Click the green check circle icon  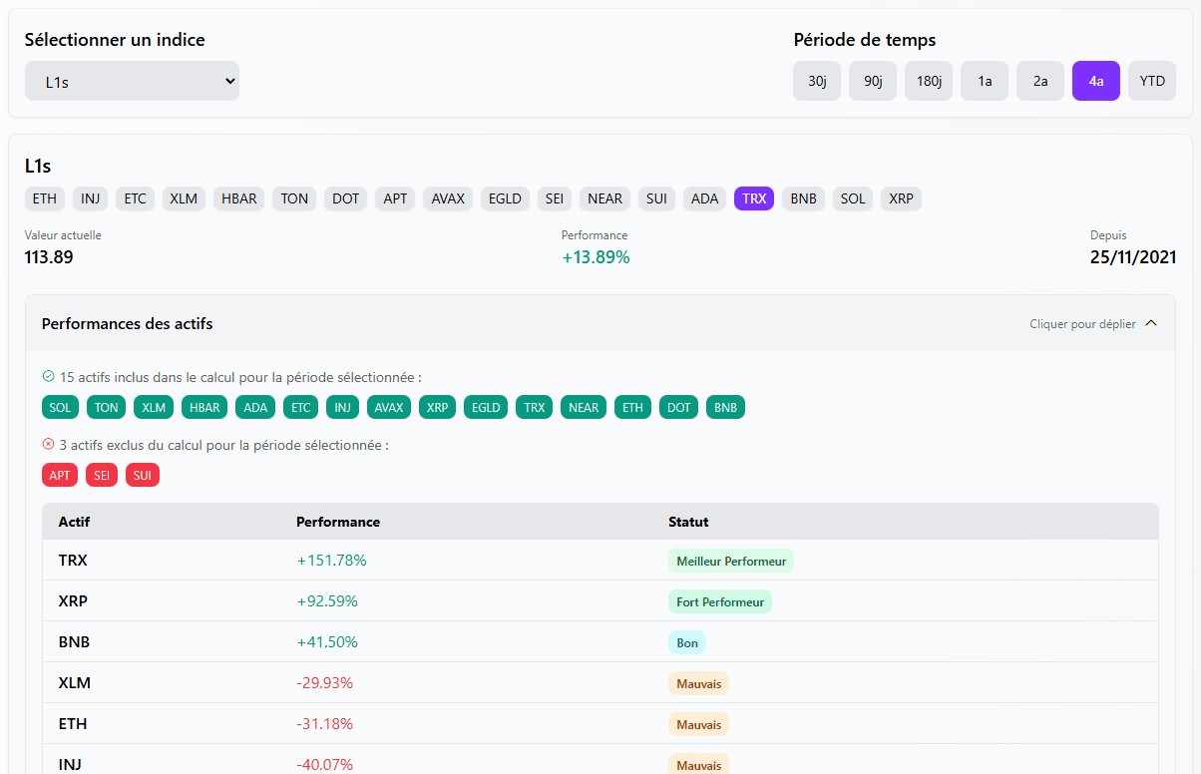[48, 377]
